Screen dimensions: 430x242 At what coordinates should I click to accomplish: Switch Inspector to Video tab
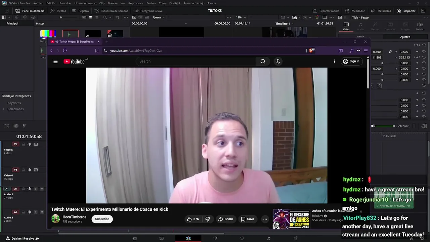coord(346,26)
